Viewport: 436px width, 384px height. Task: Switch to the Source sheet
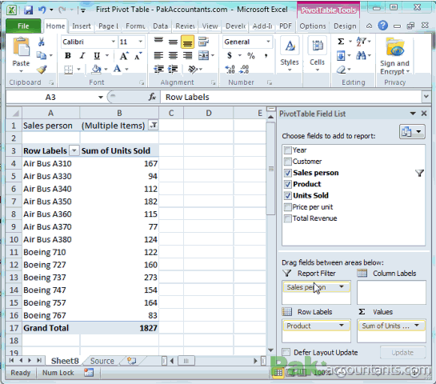click(x=102, y=361)
